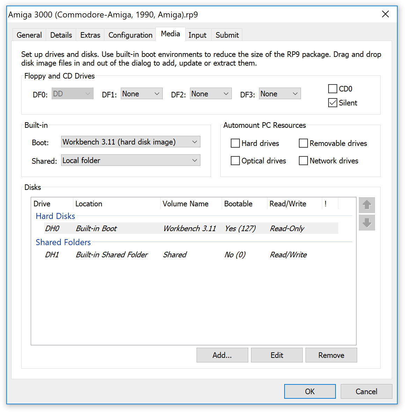This screenshot has height=412, width=405.
Task: Click the Volume Name column header
Action: point(185,204)
